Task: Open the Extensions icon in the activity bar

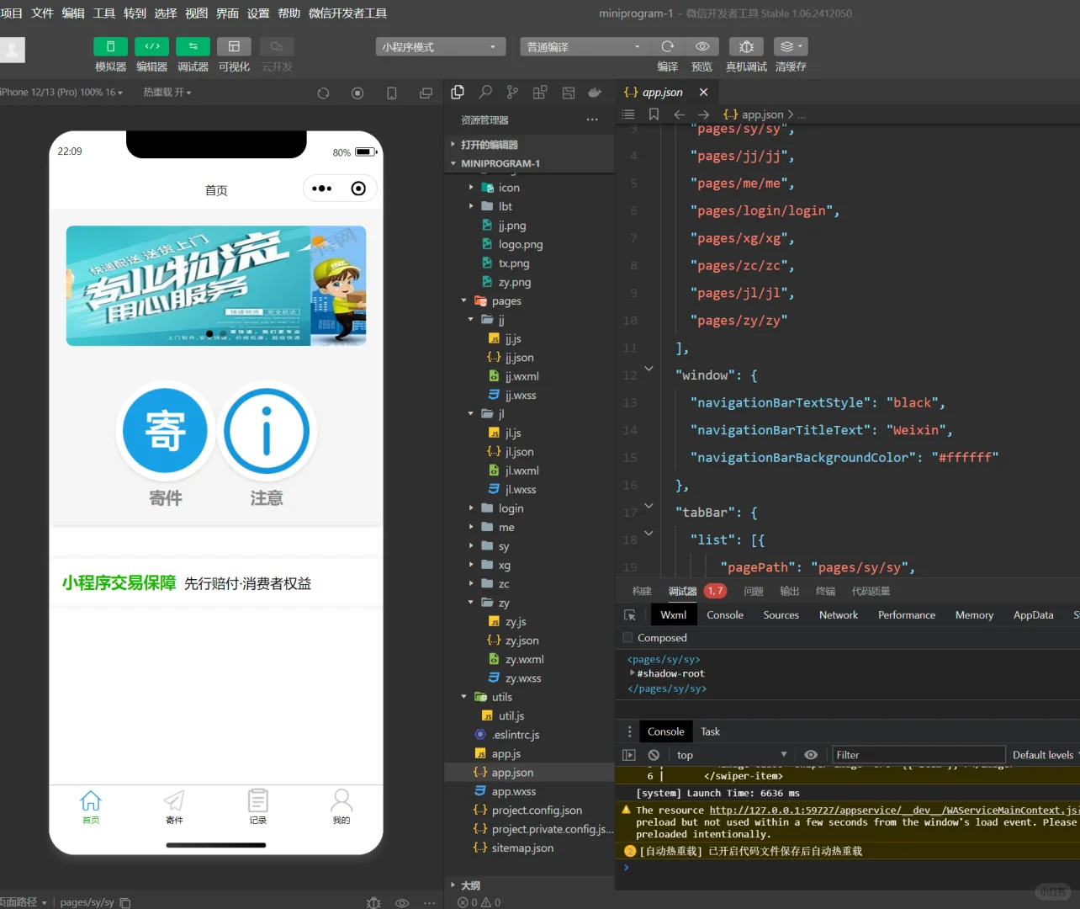Action: (x=540, y=93)
